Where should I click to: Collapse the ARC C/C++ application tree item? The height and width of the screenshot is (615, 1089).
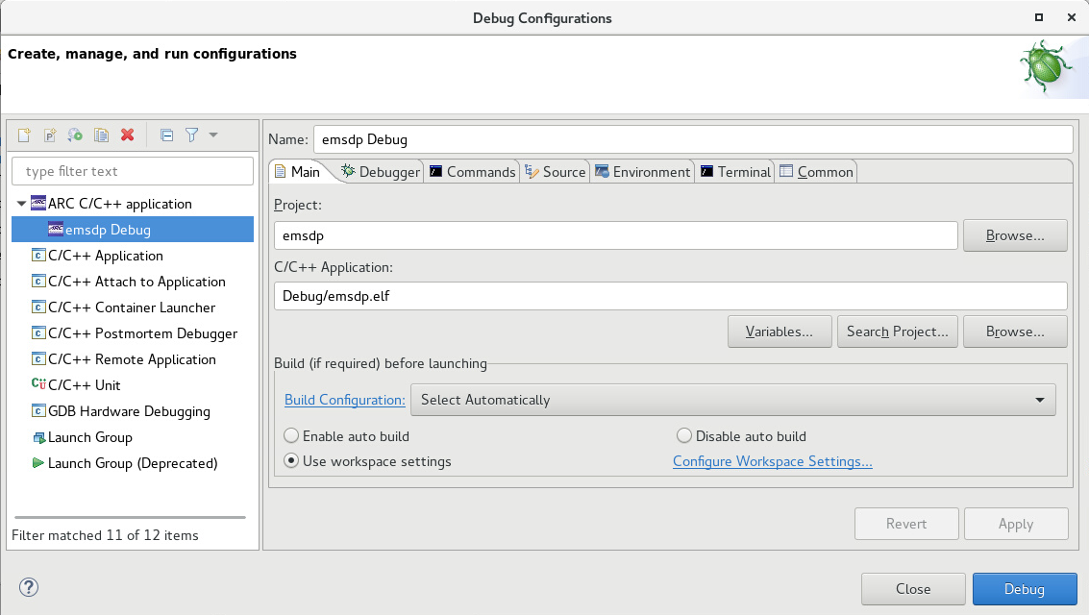21,204
